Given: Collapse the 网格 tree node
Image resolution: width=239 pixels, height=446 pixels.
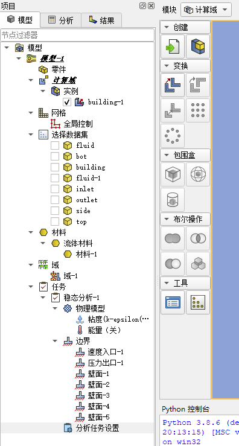Looking at the screenshot, I should tap(31, 113).
